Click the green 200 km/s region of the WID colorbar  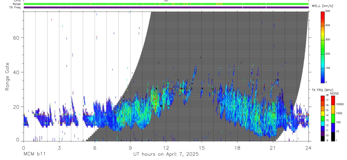point(323,54)
